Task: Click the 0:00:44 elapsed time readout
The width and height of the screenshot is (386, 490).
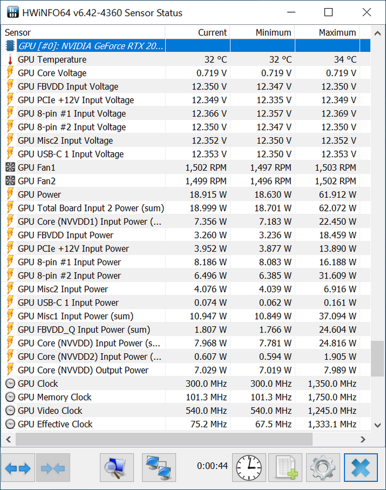Action: point(213,466)
